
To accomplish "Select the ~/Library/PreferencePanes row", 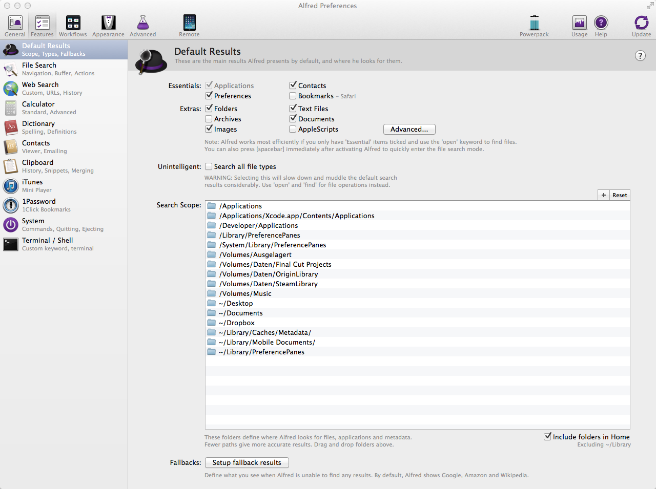I will click(417, 352).
